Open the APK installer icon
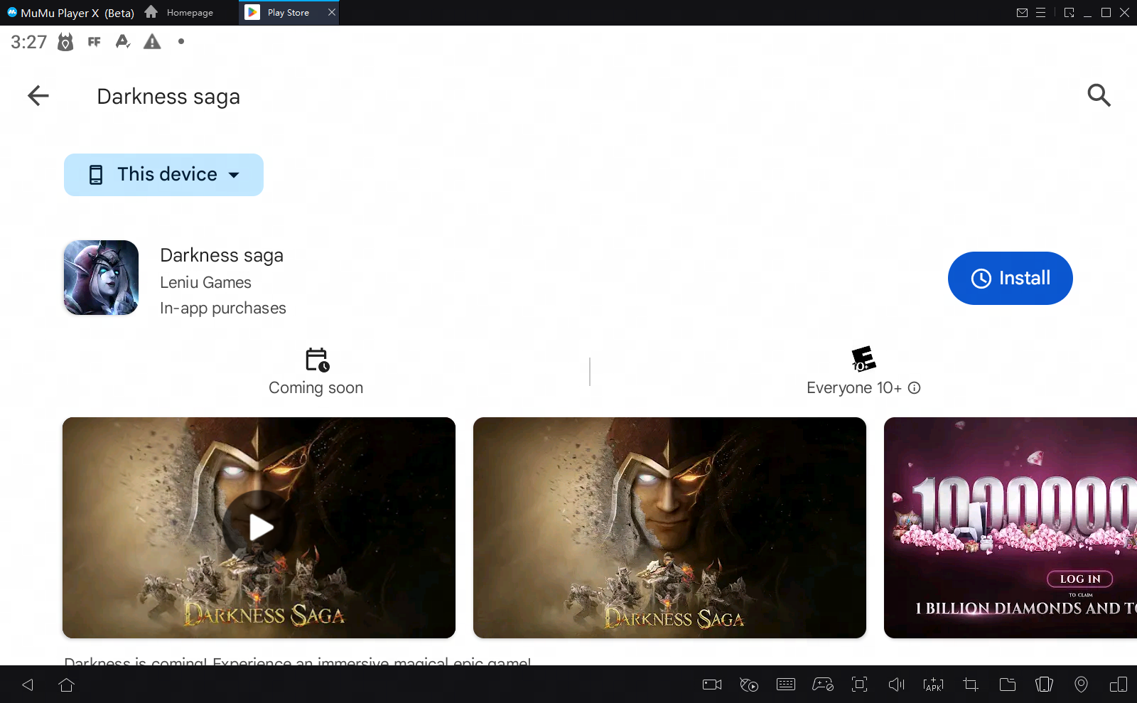The image size is (1137, 703). pos(933,685)
